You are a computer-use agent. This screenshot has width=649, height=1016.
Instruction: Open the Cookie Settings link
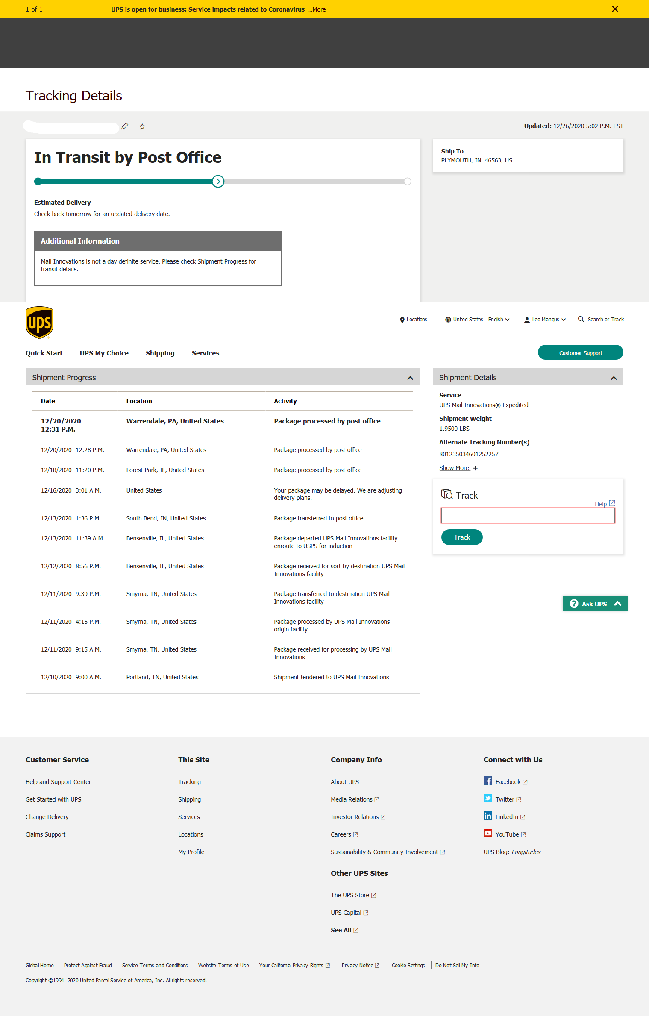(x=408, y=966)
